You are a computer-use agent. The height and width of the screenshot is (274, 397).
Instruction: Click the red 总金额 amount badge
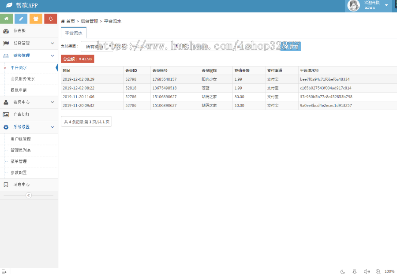(x=78, y=58)
